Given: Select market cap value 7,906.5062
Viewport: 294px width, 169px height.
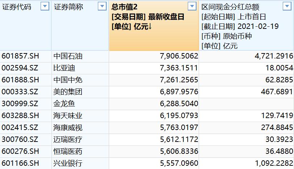Looking at the screenshot, I should 179,56.
